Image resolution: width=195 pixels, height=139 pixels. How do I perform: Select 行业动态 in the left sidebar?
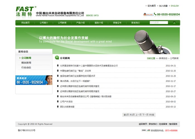point(26,68)
